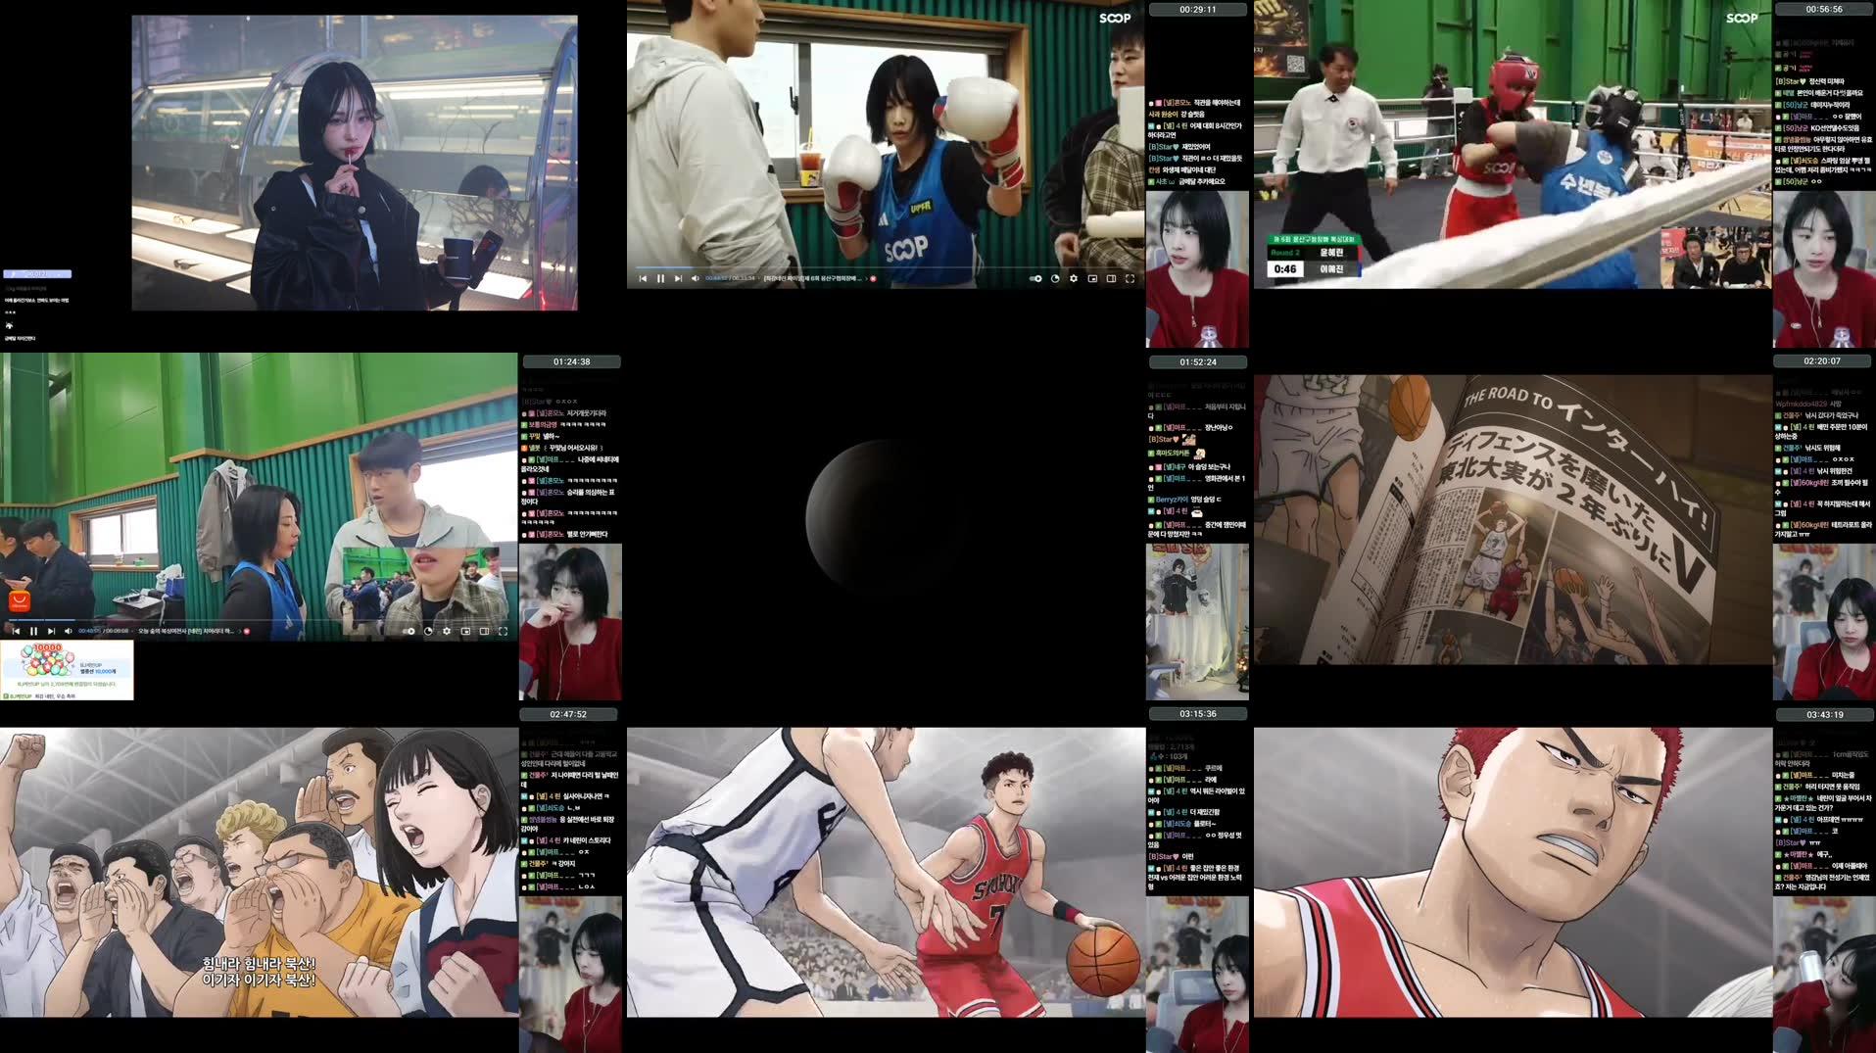Enter fullscreen on the lower-left video player
The width and height of the screenshot is (1876, 1053).
504,631
